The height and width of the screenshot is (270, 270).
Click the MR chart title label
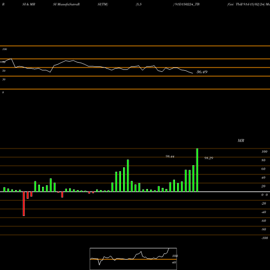click(x=241, y=140)
